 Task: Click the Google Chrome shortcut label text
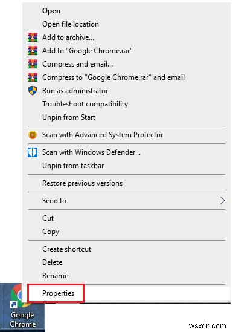22,320
